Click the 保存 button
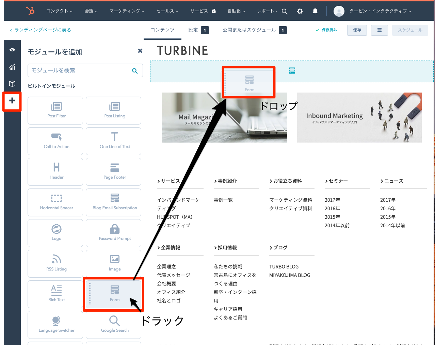This screenshot has height=345, width=435. pos(357,30)
